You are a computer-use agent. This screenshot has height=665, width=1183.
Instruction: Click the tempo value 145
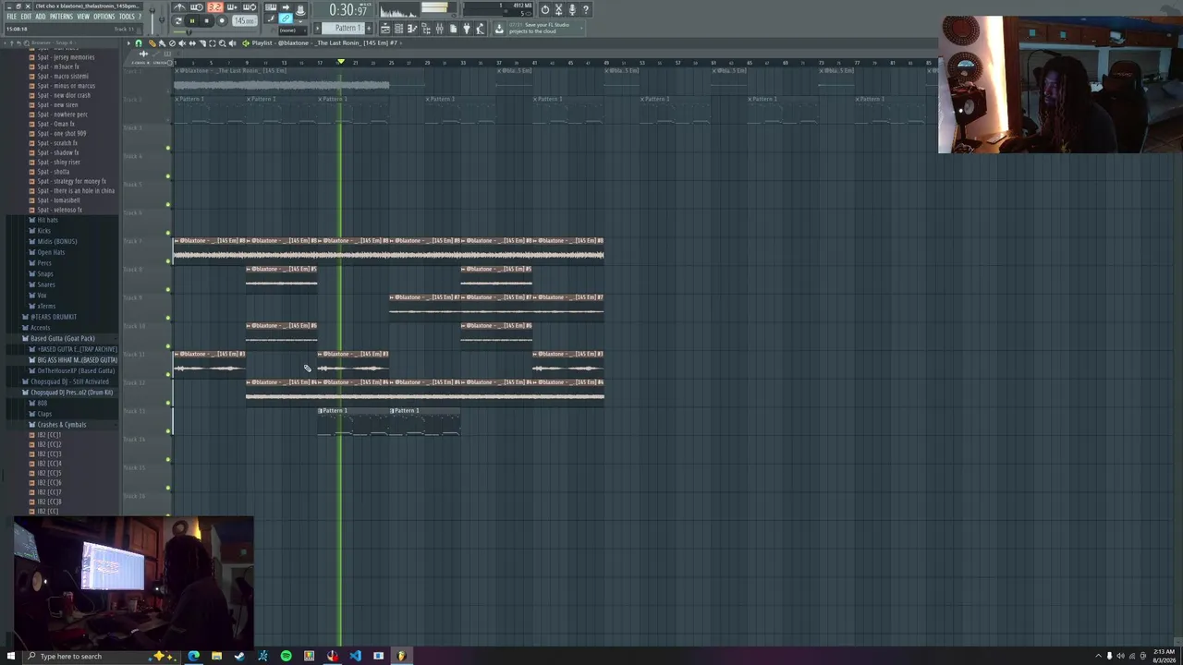coord(245,21)
